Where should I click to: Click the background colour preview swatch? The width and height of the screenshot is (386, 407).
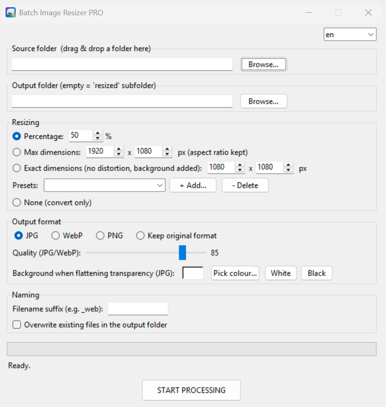(193, 273)
